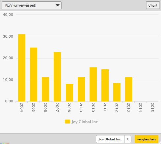Select the 2012 bar in the chart
The width and height of the screenshot is (161, 144).
[x=117, y=92]
